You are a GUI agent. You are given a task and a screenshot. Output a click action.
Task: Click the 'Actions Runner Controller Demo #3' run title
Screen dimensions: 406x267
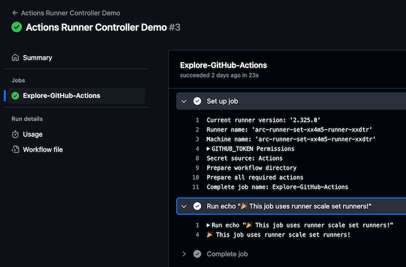(103, 27)
